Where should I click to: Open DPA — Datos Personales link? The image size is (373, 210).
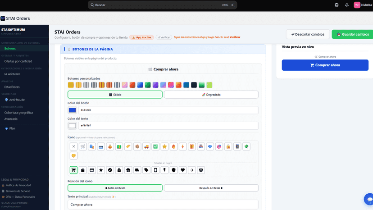click(18, 197)
